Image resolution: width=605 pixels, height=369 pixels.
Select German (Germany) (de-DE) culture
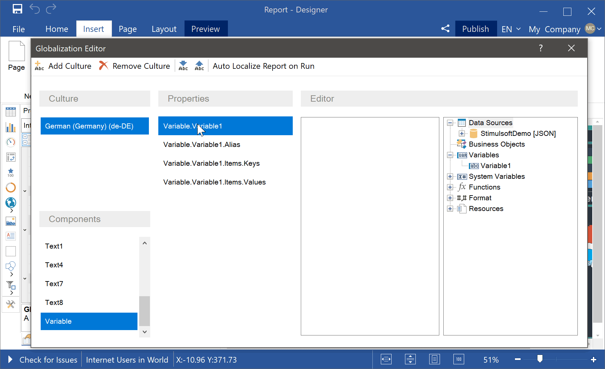tap(95, 126)
